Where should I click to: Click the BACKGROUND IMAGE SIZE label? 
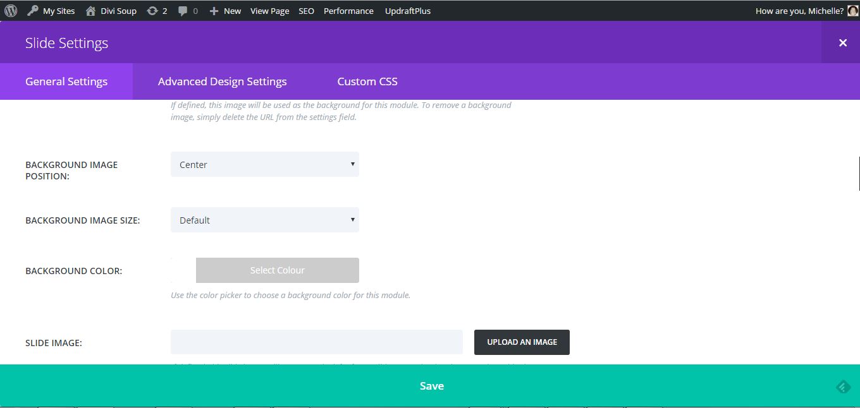[x=83, y=220]
